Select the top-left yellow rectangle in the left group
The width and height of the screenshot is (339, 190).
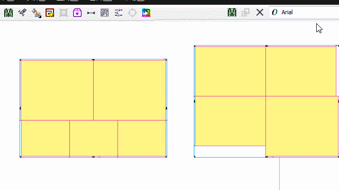point(57,90)
